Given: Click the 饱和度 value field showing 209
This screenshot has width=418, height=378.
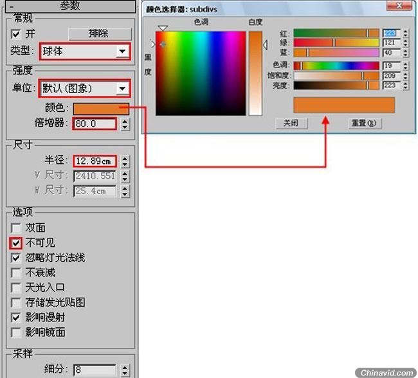Looking at the screenshot, I should click(x=392, y=76).
